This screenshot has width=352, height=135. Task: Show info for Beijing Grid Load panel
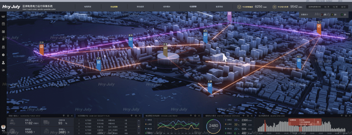coord(346,116)
